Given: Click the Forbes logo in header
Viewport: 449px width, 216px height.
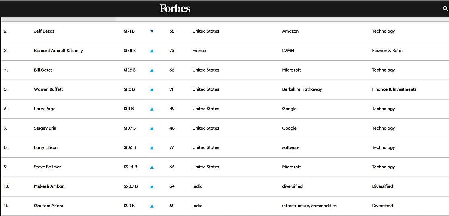Looking at the screenshot, I should [175, 9].
